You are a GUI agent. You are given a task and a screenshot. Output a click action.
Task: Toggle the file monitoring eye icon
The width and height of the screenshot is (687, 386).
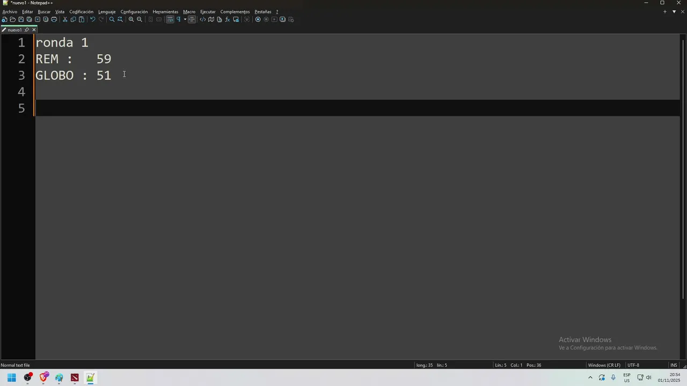tap(247, 19)
